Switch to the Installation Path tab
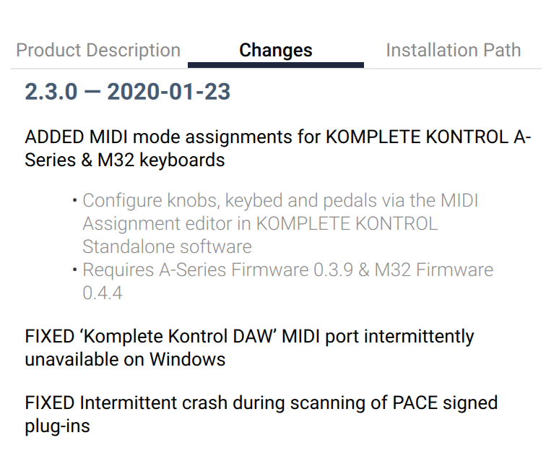Screen dimensions: 546x461 click(x=454, y=50)
